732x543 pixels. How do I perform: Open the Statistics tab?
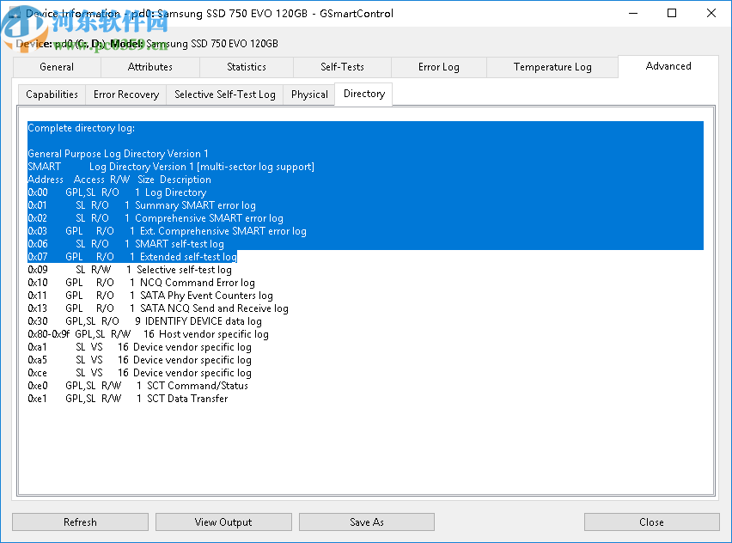(x=247, y=67)
